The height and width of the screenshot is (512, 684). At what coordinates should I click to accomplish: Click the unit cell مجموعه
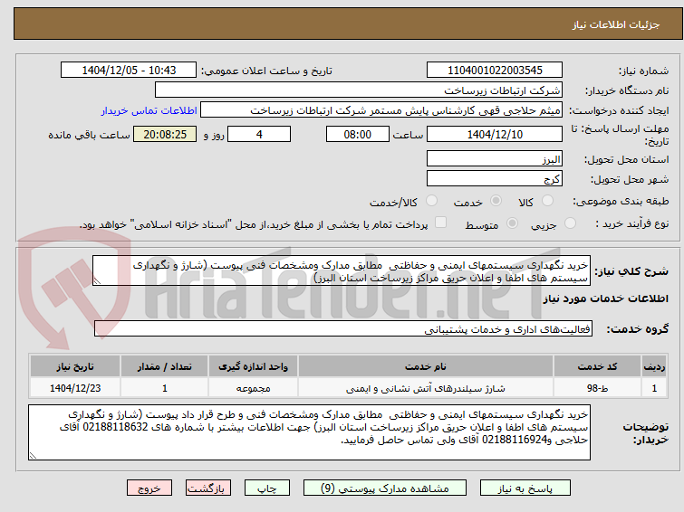tap(253, 388)
